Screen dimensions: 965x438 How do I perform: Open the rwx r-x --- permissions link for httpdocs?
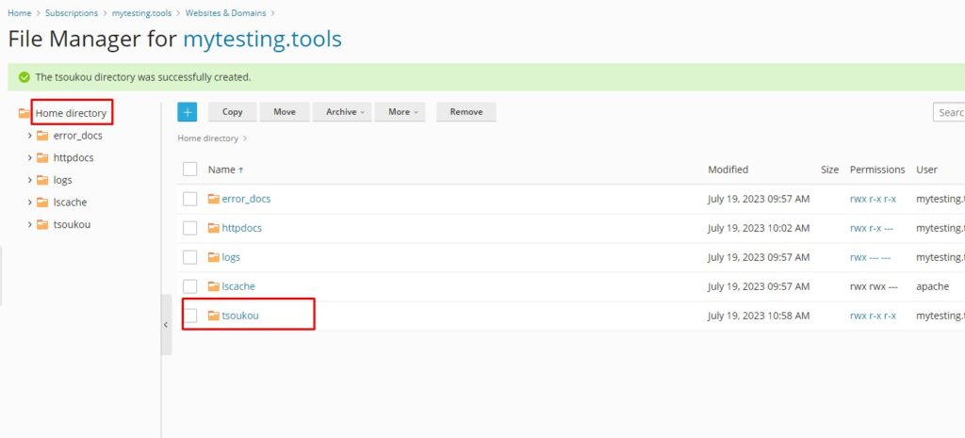873,228
